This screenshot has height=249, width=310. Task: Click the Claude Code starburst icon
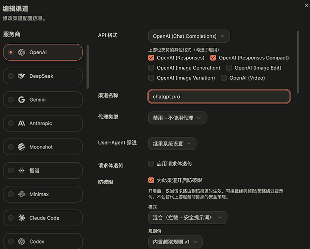point(21,218)
